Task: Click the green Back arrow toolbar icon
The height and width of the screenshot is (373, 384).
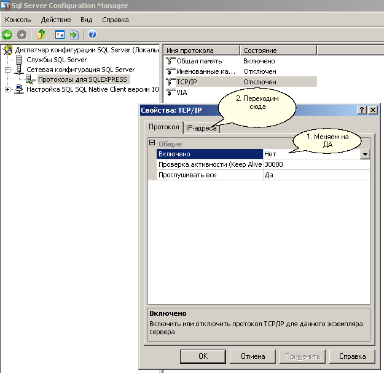Action: tap(7, 34)
